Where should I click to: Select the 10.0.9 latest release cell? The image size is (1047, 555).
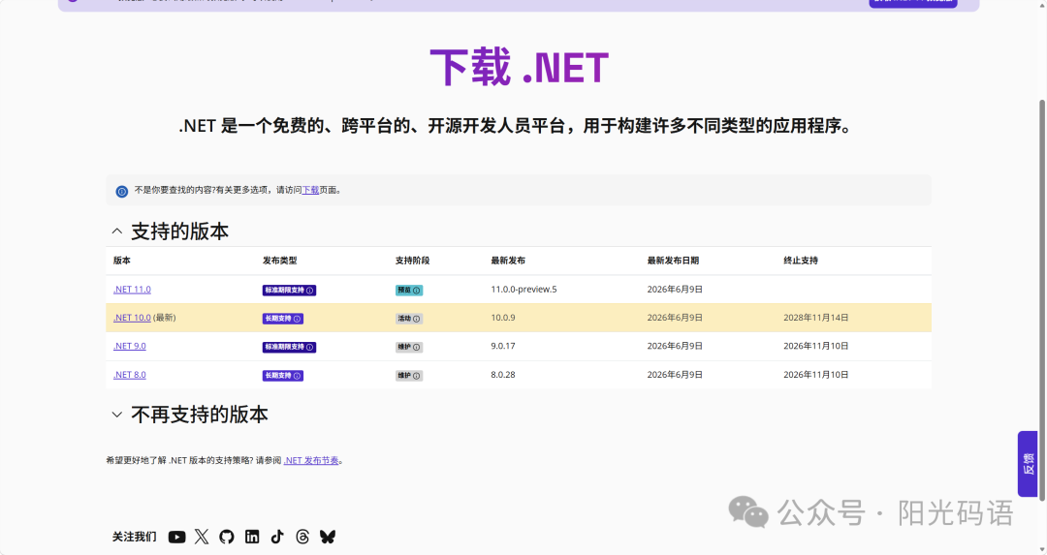pyautogui.click(x=503, y=318)
